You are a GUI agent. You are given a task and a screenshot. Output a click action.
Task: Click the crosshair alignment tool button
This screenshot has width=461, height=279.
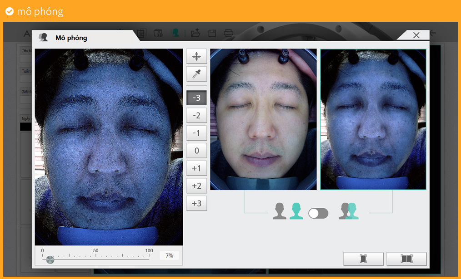coord(196,56)
